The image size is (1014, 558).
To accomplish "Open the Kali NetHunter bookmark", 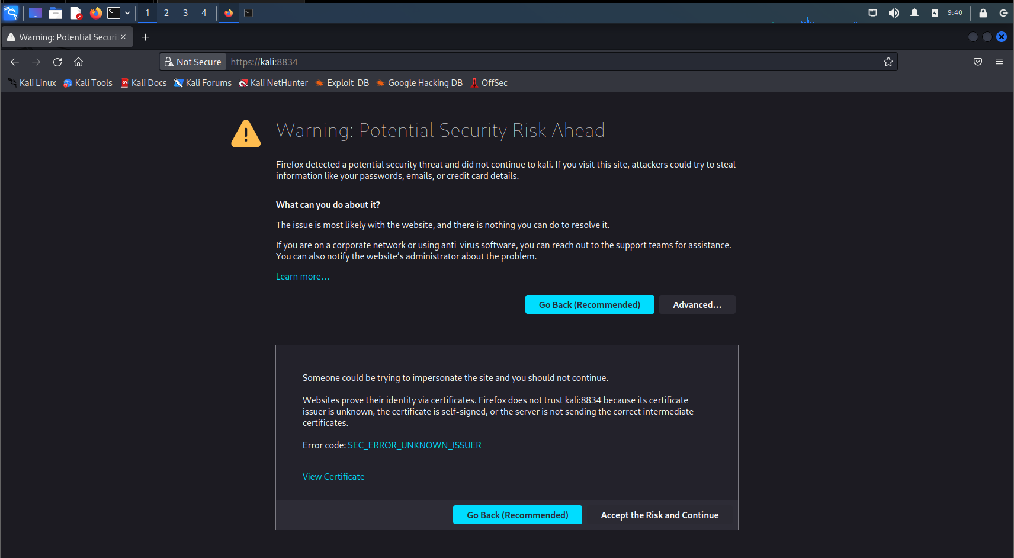I will coord(274,83).
